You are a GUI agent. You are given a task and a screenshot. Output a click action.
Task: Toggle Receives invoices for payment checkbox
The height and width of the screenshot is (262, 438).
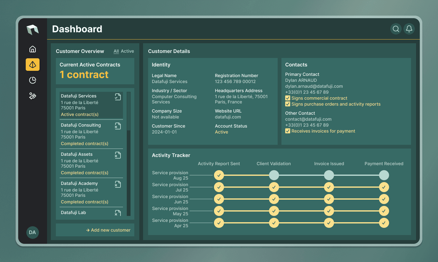287,131
